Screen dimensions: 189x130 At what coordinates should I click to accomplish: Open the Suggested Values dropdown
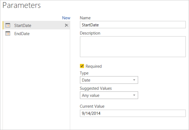pos(109,95)
